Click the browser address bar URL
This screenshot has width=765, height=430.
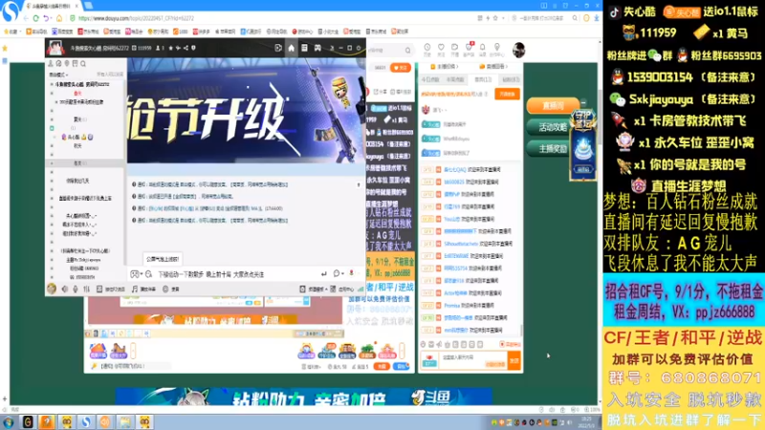coord(136,18)
